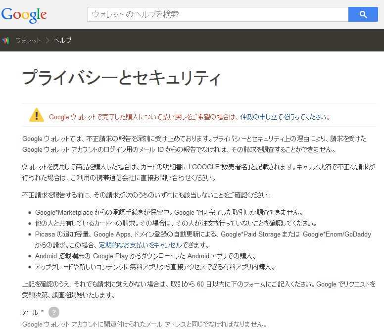
Task: Open the 定期的なお支払いをキャンセル link
Action: (x=141, y=245)
